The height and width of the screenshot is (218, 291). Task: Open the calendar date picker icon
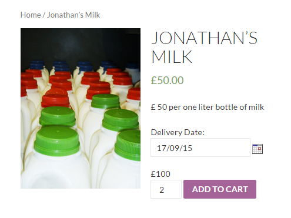pyautogui.click(x=257, y=149)
